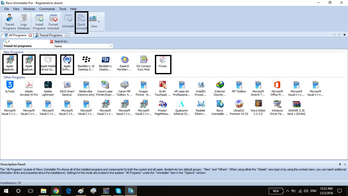Image resolution: width=348 pixels, height=196 pixels.
Task: Select UltraISO Premium V9.52
Action: coord(239,108)
